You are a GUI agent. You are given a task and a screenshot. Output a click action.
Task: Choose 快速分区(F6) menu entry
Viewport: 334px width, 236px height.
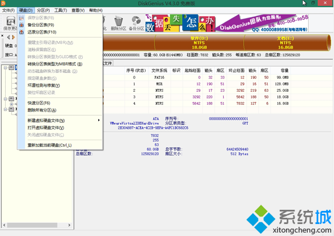[60, 103]
